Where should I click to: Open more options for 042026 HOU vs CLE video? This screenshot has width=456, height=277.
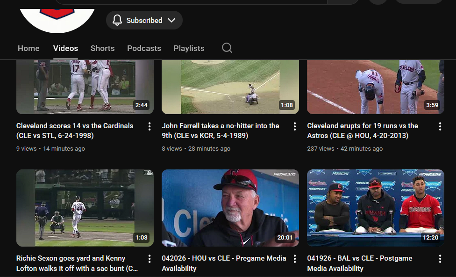(295, 259)
